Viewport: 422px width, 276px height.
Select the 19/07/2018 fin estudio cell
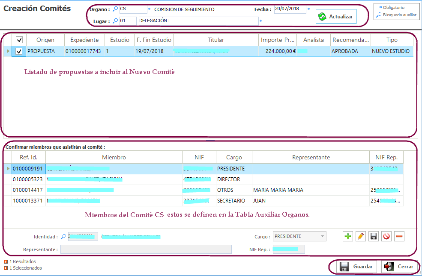(154, 51)
